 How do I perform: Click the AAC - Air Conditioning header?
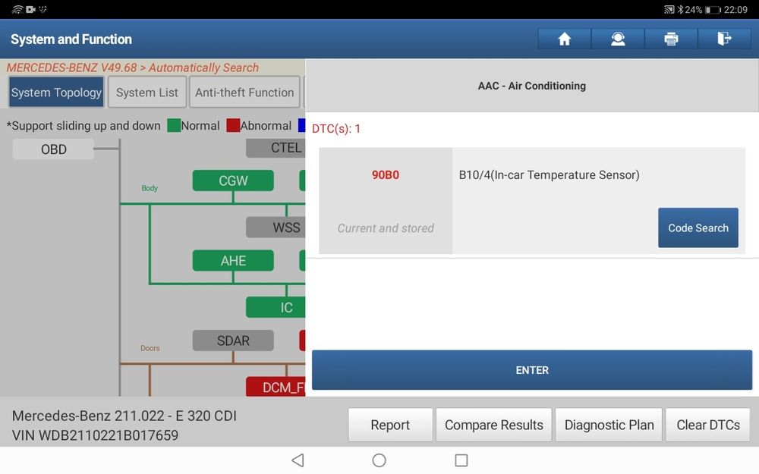pyautogui.click(x=531, y=86)
